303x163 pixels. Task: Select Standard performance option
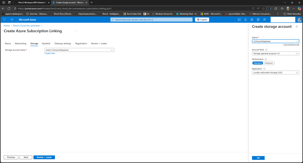[258, 63]
